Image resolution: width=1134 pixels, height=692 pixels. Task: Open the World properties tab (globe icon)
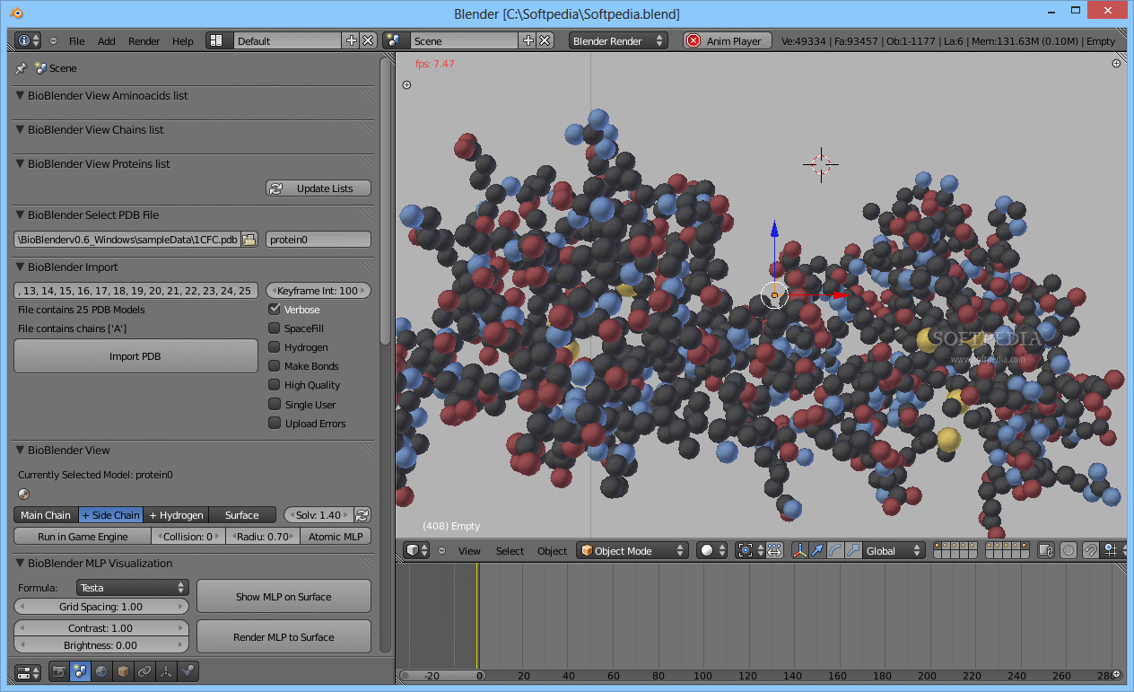pyautogui.click(x=101, y=671)
